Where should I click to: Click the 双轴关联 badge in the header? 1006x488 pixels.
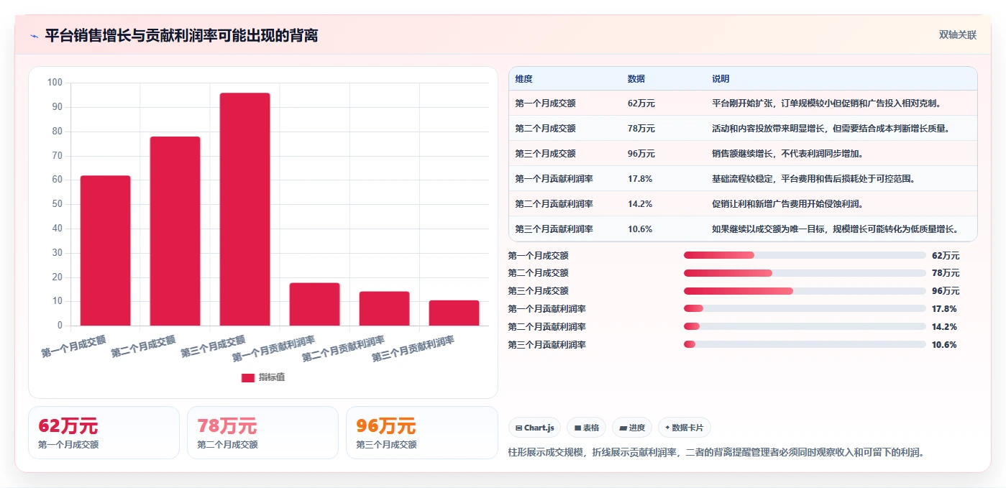point(957,35)
